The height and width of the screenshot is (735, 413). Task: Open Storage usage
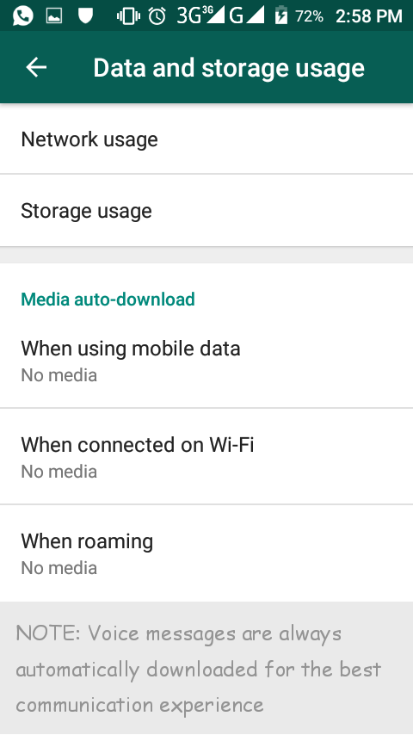206,211
